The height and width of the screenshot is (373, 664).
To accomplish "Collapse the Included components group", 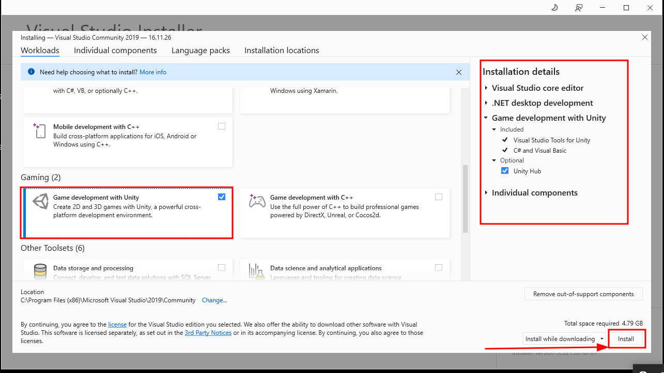I will point(495,129).
